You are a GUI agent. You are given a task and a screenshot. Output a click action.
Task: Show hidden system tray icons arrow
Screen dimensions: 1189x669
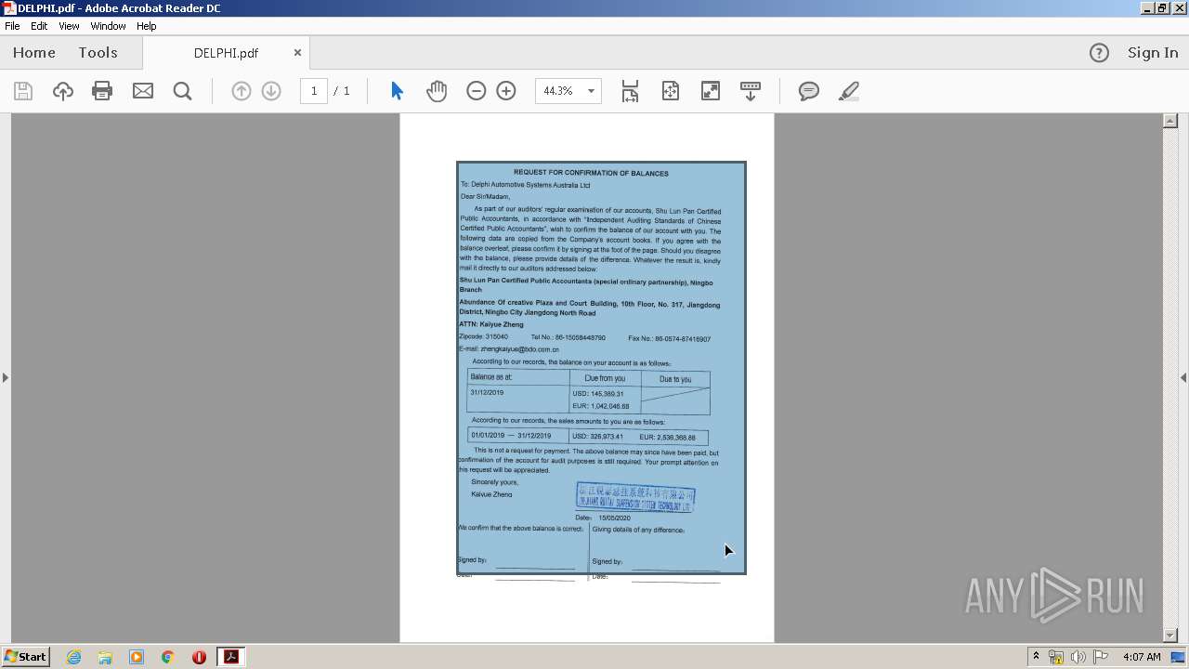pos(1036,657)
